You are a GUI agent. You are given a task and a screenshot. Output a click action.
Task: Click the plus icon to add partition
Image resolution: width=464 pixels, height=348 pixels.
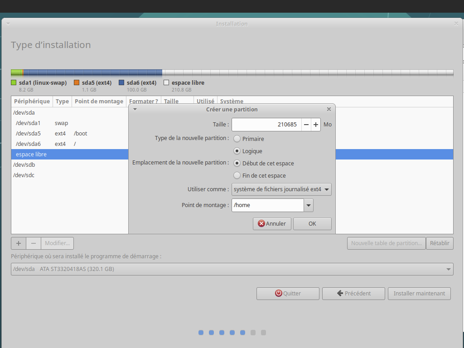pos(19,243)
